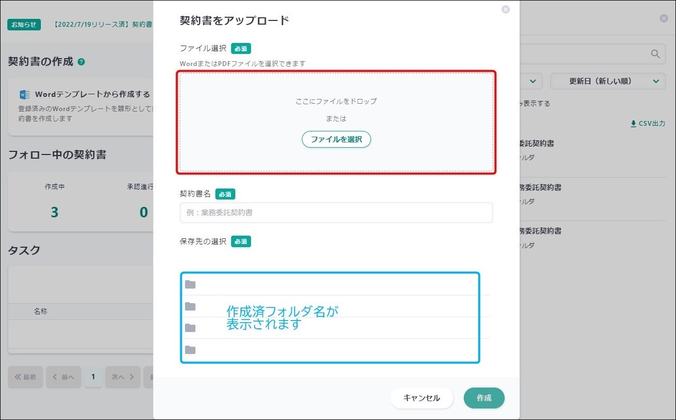Click the help question mark beside 契約書の作成
The height and width of the screenshot is (420, 676).
(x=81, y=62)
